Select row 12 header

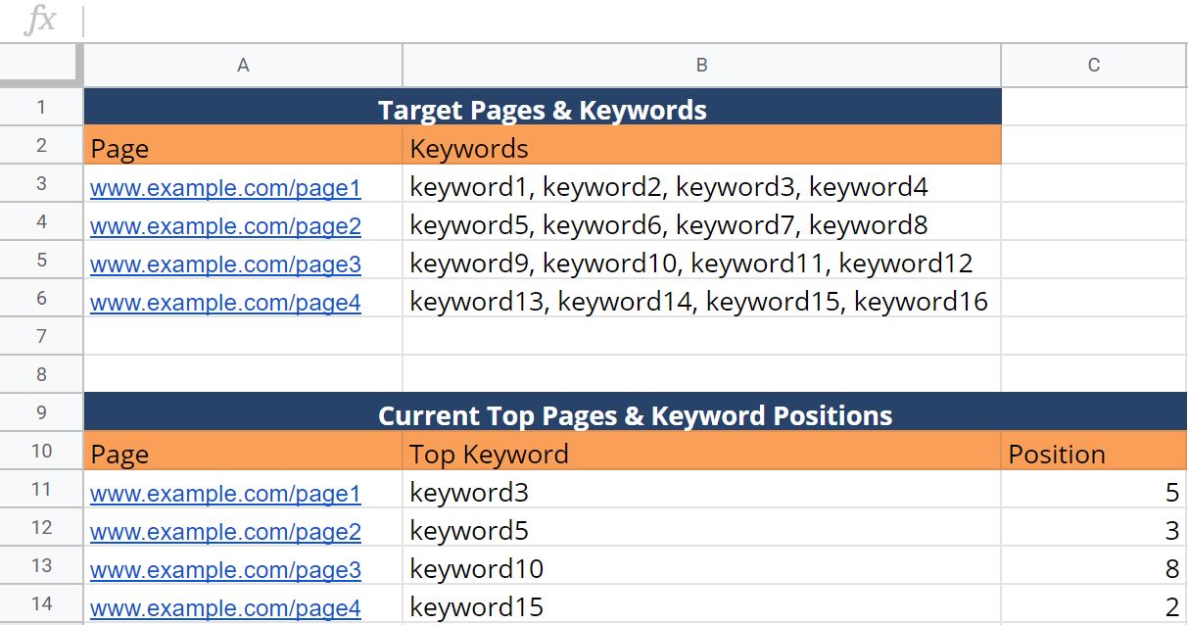coord(41,527)
